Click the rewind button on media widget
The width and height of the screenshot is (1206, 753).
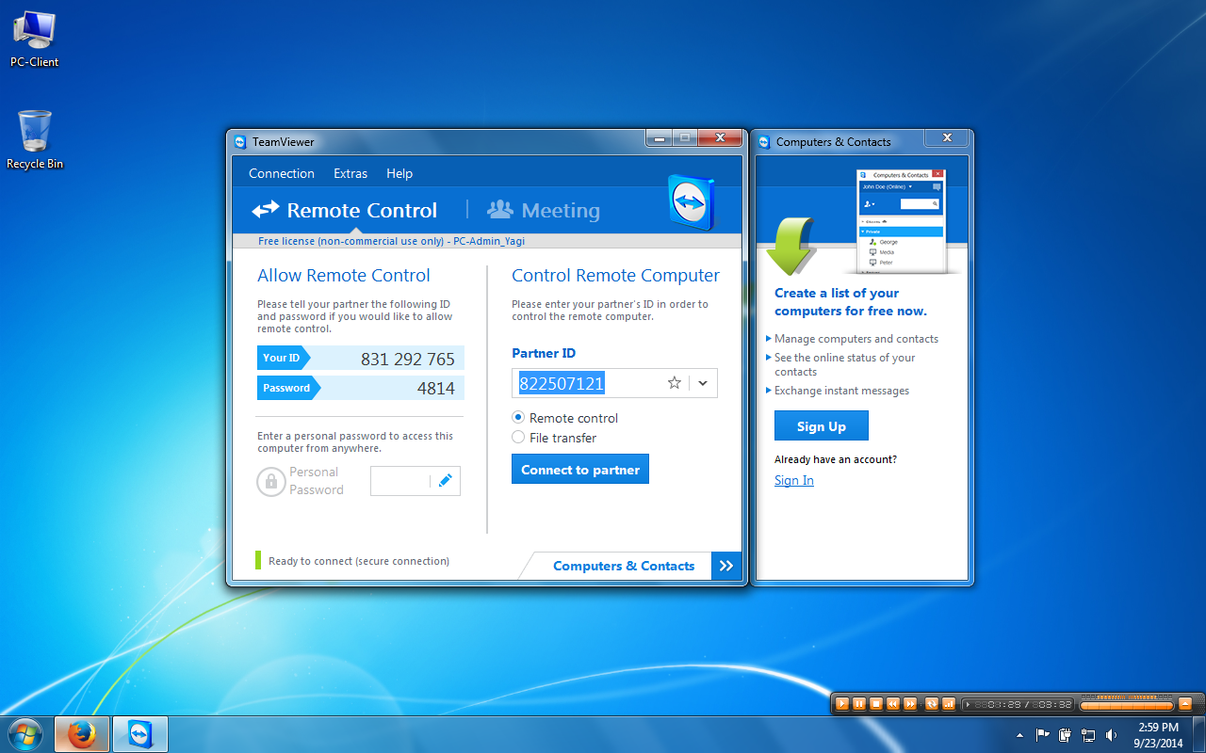click(893, 704)
